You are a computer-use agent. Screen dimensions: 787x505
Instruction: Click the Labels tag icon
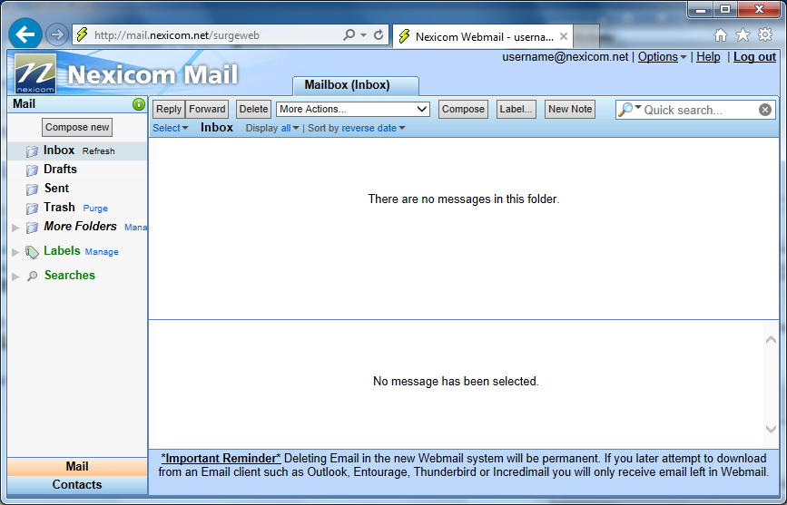[32, 252]
